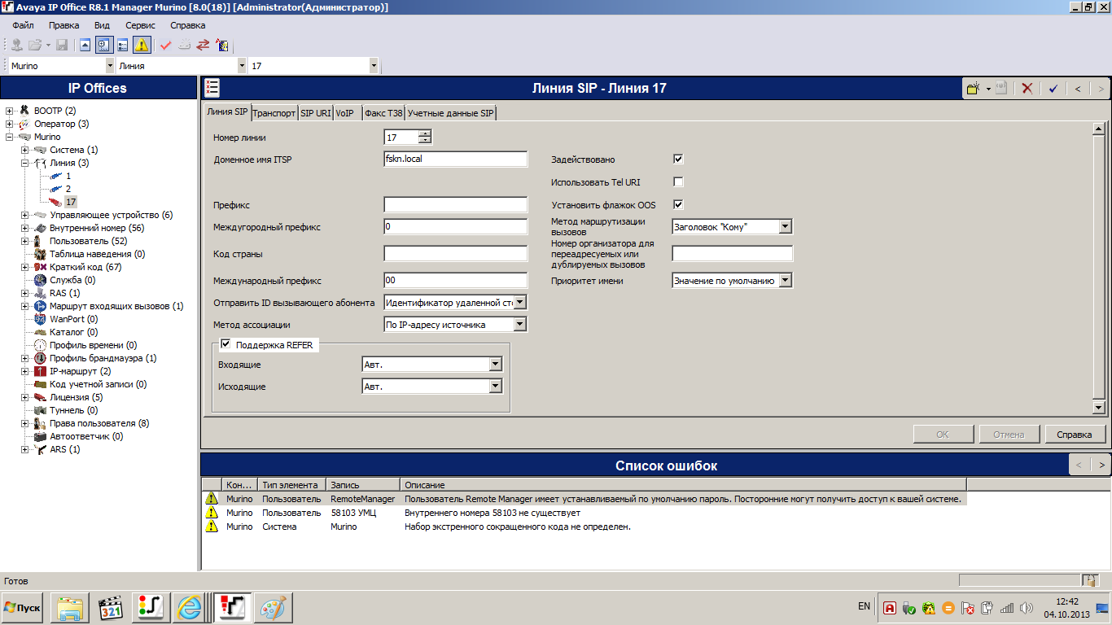Click the Тип элемента column header
Viewport: 1112px width, 625px height.
tap(291, 485)
